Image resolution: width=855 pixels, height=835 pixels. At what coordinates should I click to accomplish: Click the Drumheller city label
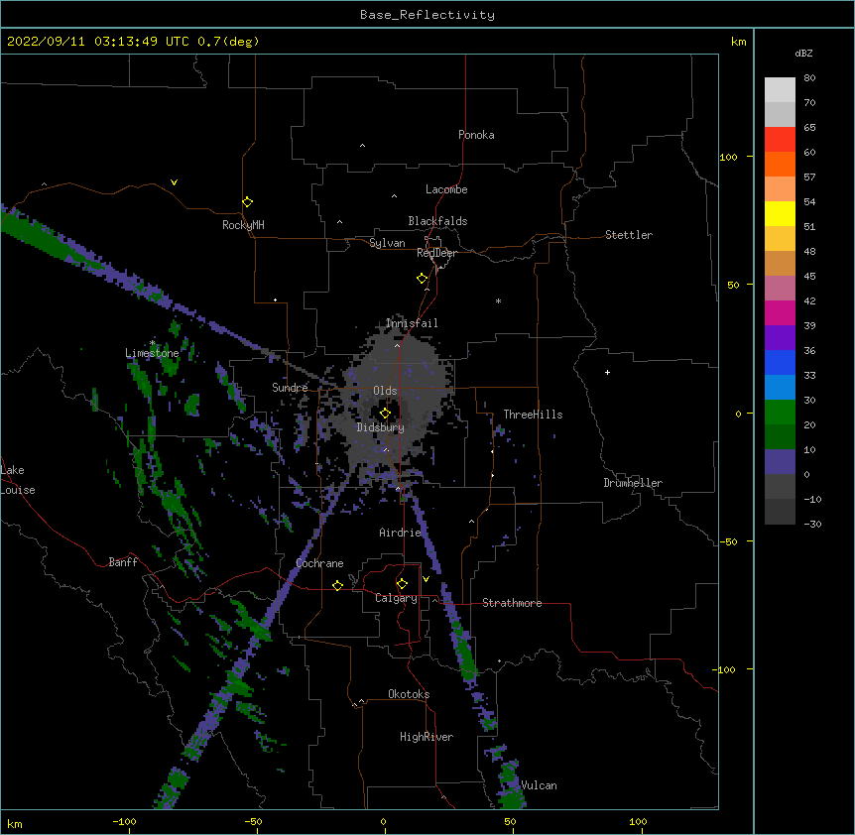[633, 483]
